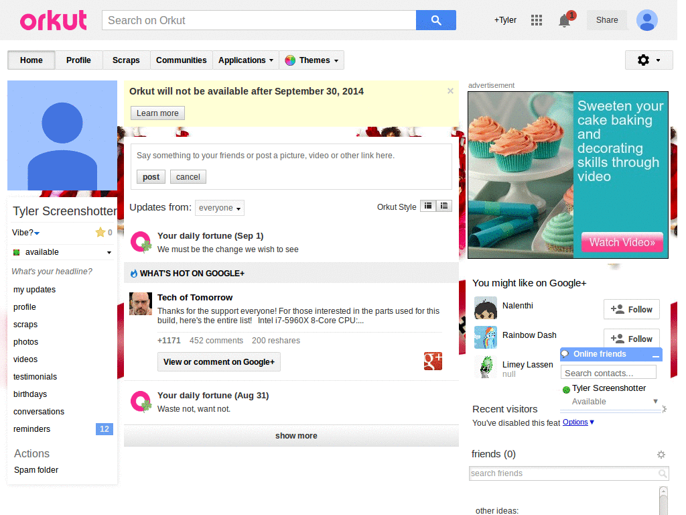
Task: Click the Search contacts field
Action: click(x=608, y=373)
